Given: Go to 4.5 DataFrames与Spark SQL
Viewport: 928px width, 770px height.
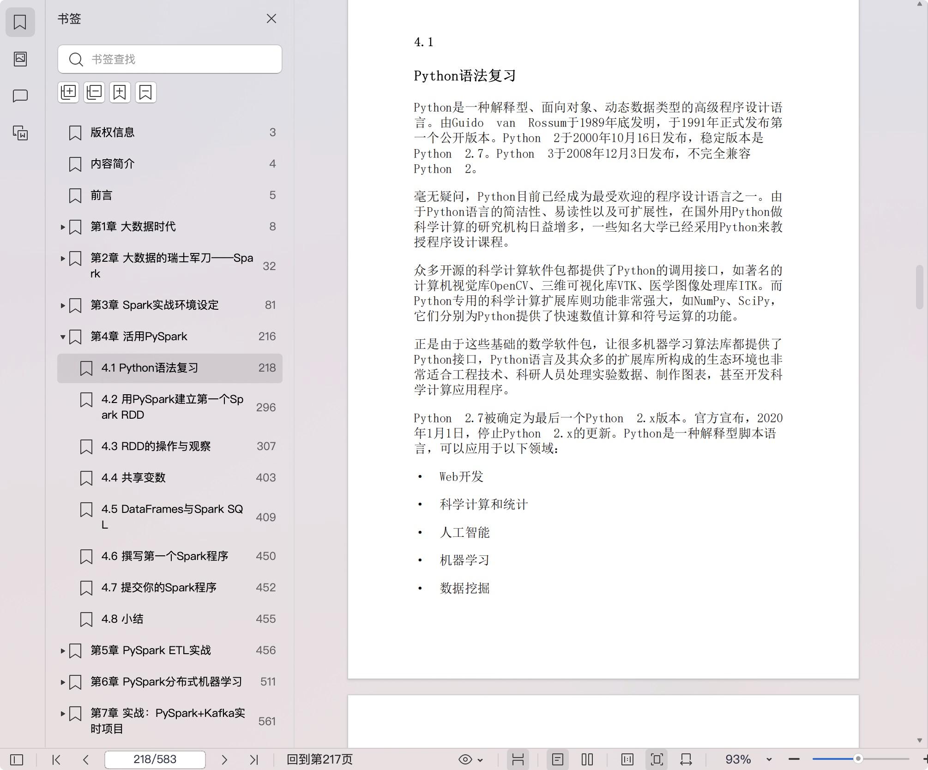Looking at the screenshot, I should 170,517.
